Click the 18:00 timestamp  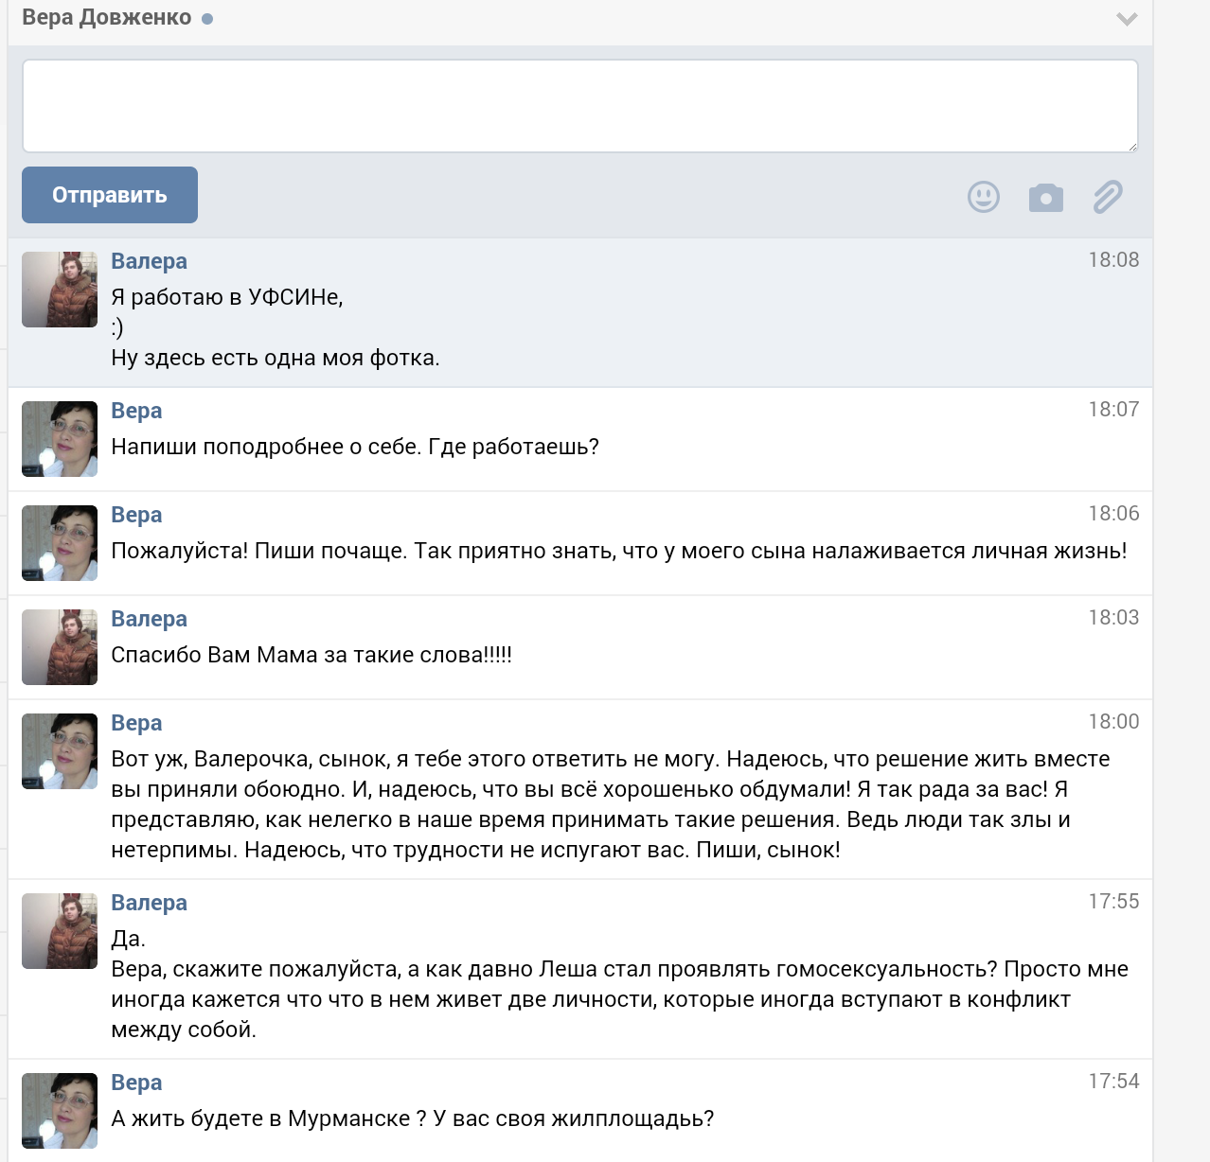click(x=1113, y=721)
